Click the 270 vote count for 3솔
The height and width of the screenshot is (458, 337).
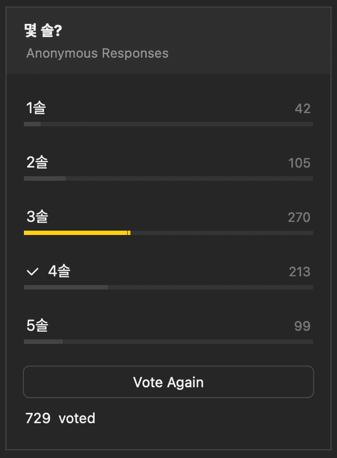pos(299,218)
